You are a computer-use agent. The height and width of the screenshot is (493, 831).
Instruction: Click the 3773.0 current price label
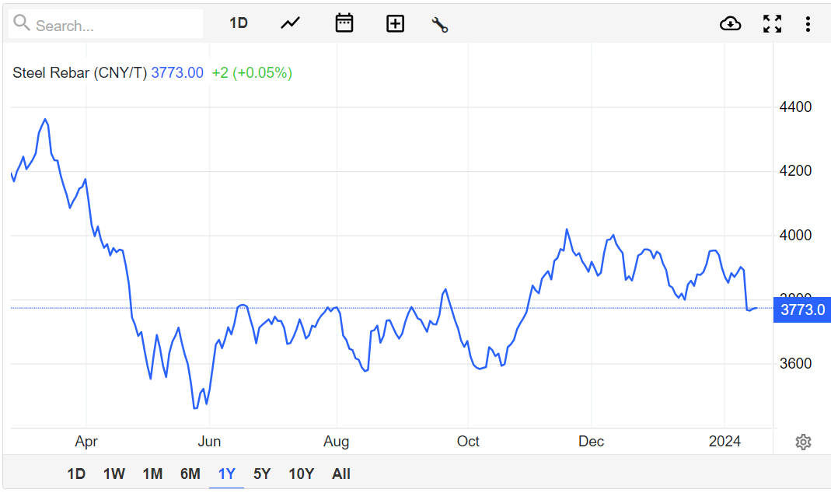coord(802,309)
